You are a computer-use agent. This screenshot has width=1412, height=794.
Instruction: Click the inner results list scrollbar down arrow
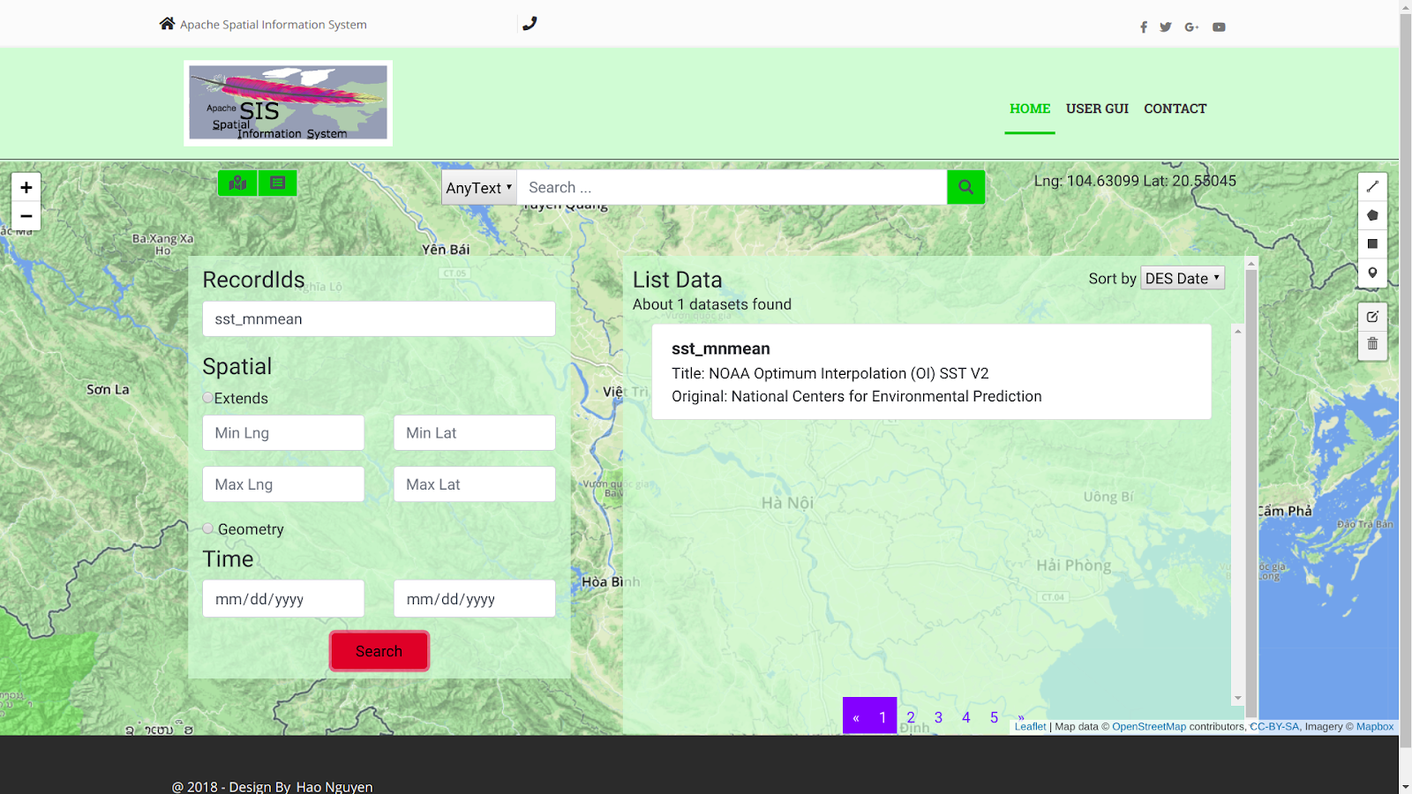(1237, 698)
